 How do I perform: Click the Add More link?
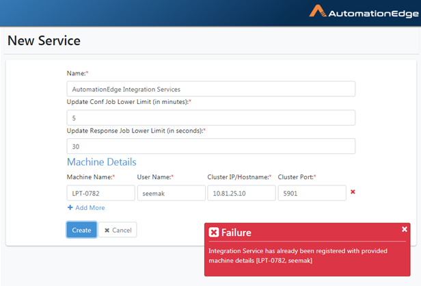(x=86, y=207)
